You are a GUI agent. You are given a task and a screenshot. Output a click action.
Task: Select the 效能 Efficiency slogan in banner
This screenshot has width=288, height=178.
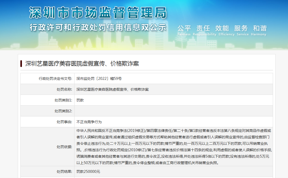pyautogui.click(x=226, y=30)
